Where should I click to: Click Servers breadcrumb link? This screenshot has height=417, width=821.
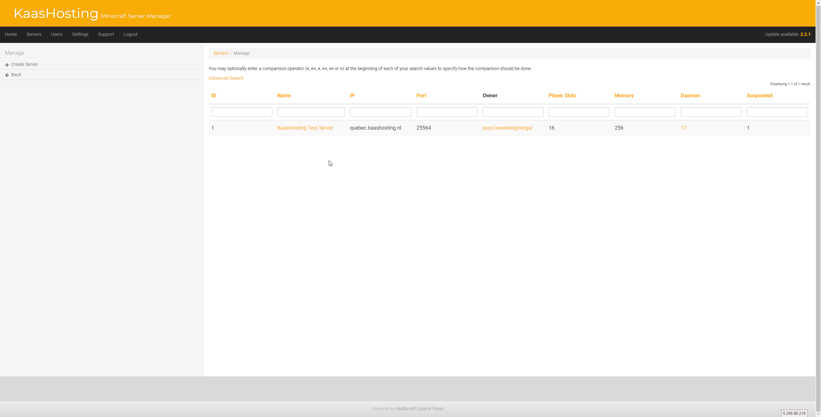[221, 53]
